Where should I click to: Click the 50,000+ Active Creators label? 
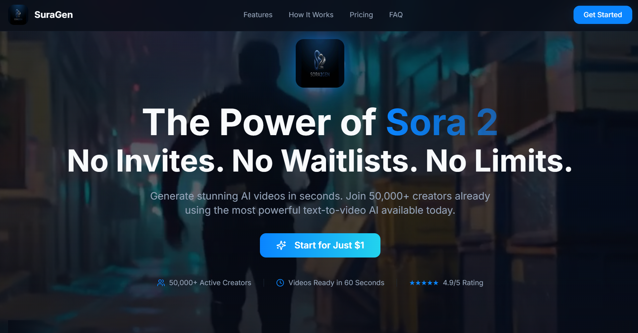pyautogui.click(x=210, y=283)
